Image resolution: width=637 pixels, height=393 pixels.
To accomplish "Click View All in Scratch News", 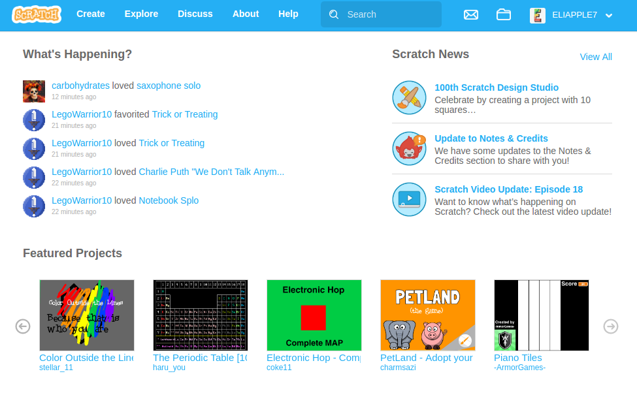I will point(596,57).
